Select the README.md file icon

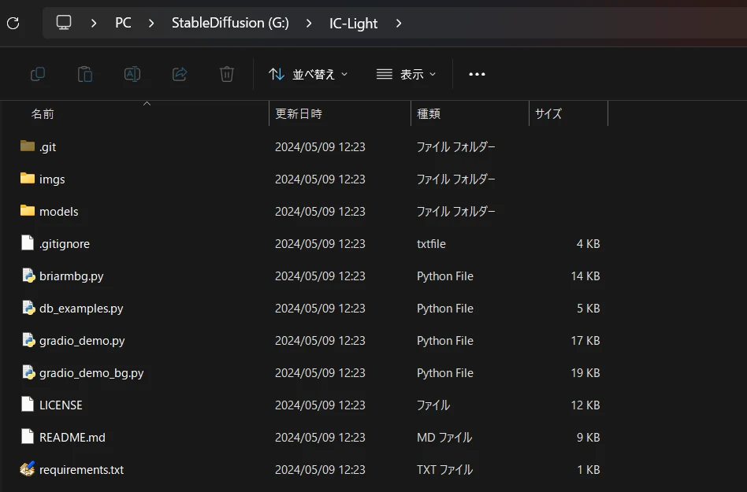point(28,436)
